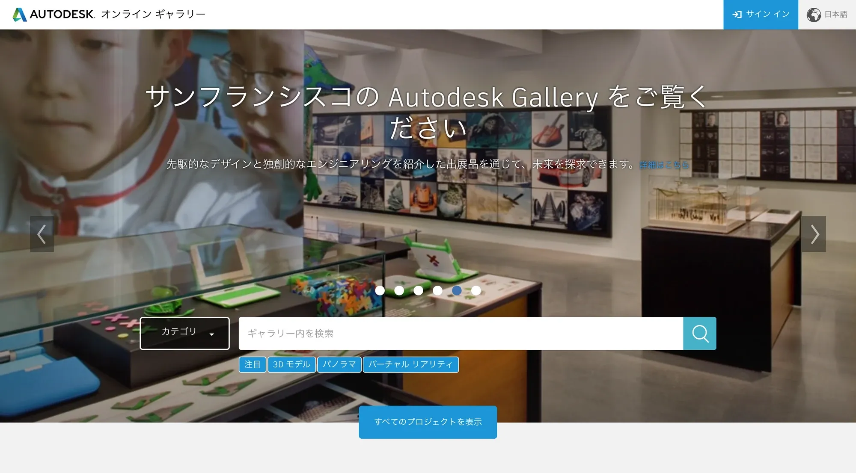Select the fourth carousel dot

[x=437, y=290]
